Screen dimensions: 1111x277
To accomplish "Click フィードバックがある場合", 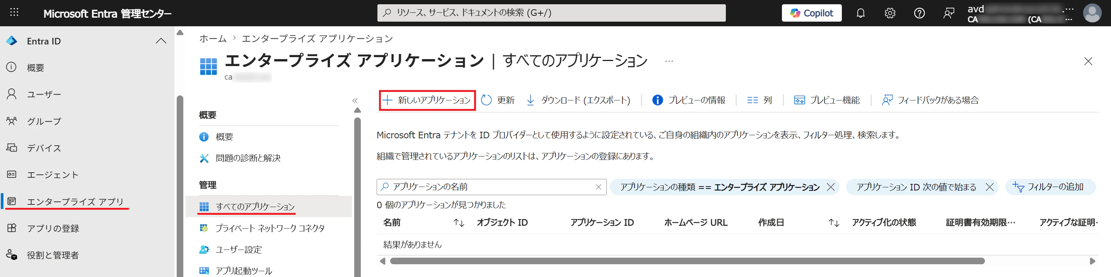I will (x=930, y=100).
